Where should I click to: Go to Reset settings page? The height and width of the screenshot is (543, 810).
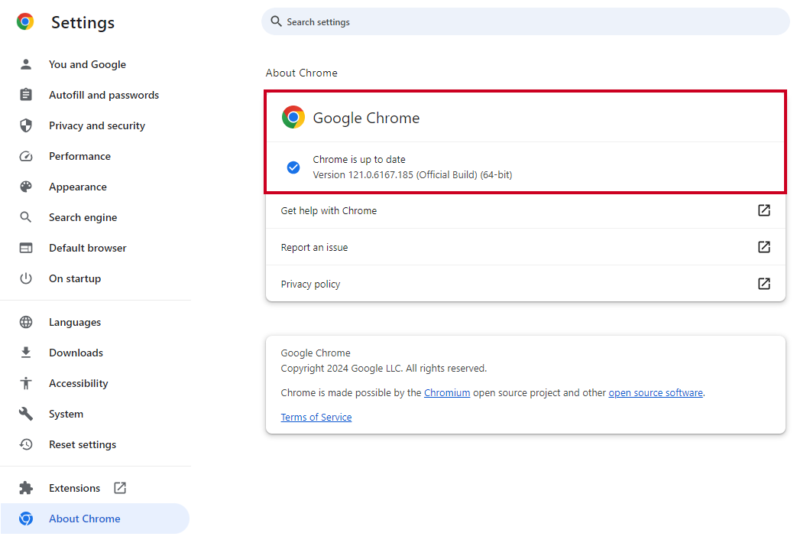95,444
